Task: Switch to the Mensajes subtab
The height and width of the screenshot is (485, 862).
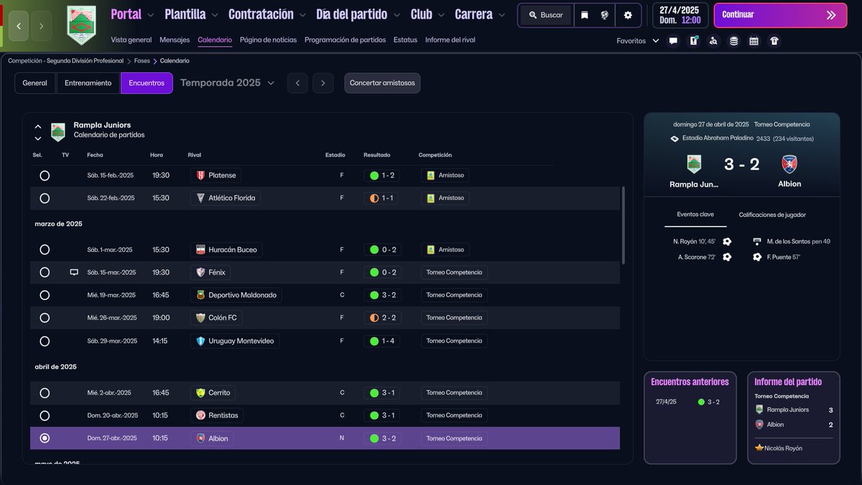Action: click(175, 40)
